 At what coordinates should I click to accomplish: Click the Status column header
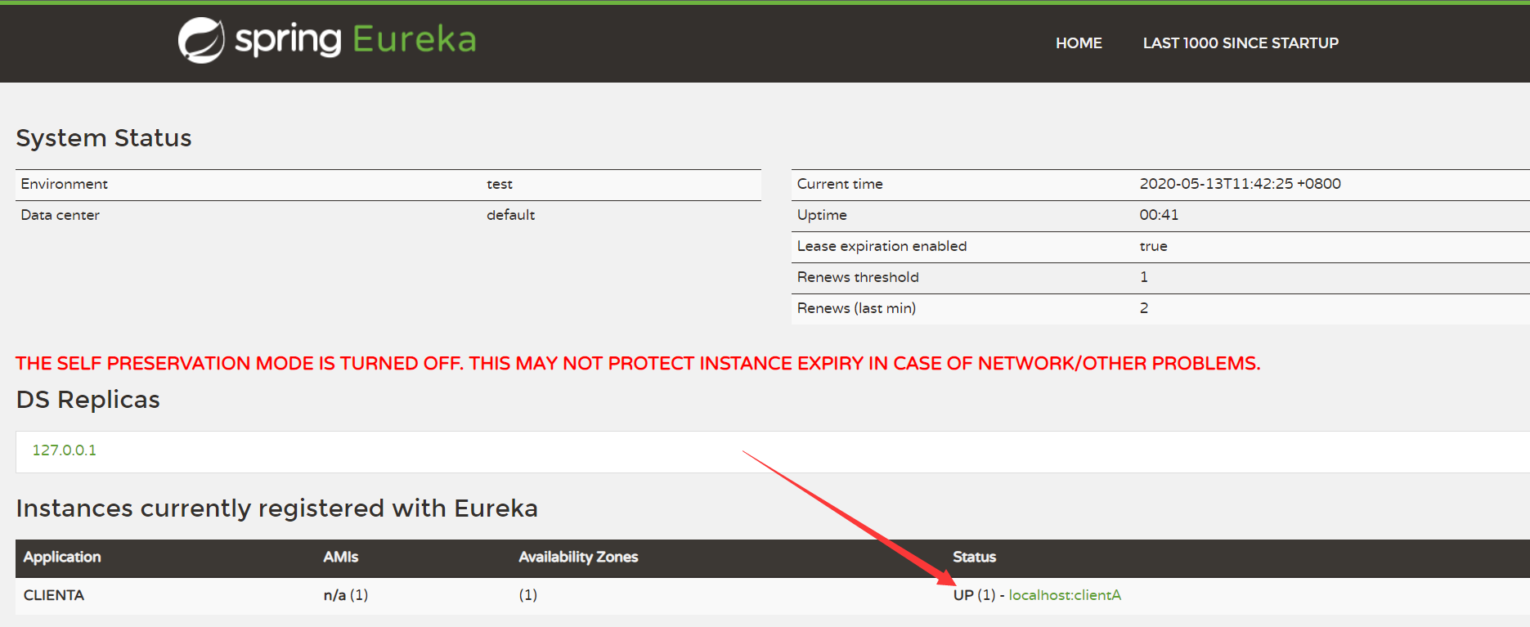pos(974,557)
